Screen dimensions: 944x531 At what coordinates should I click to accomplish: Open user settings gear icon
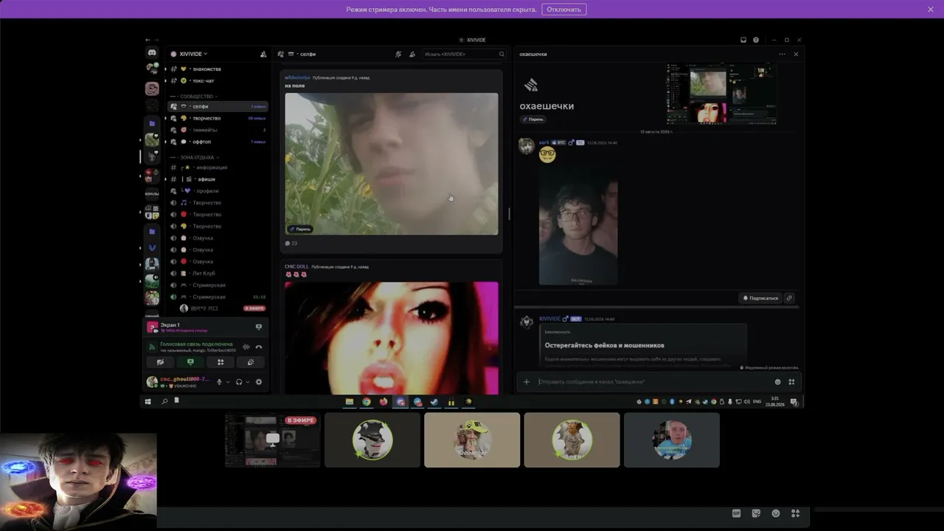[x=259, y=382]
